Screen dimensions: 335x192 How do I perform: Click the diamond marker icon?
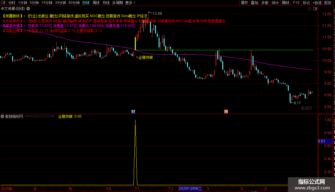310,9
